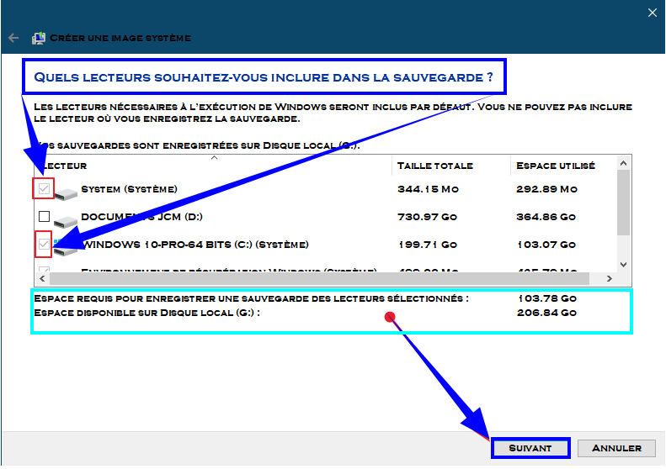Screen dimensions: 666x469
Task: Click the sort chevron above the Lecteur column
Action: pyautogui.click(x=214, y=157)
